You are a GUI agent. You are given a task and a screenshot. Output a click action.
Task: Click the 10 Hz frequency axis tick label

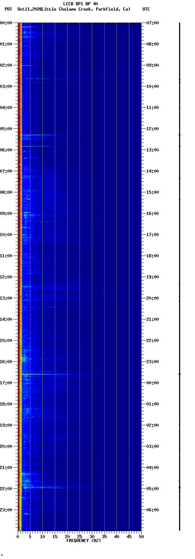[x=42, y=537]
